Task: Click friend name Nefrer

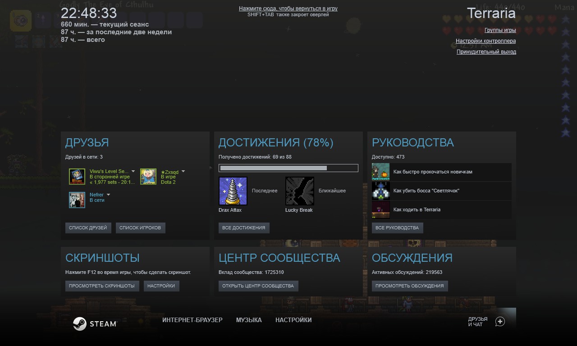Action: (x=96, y=195)
